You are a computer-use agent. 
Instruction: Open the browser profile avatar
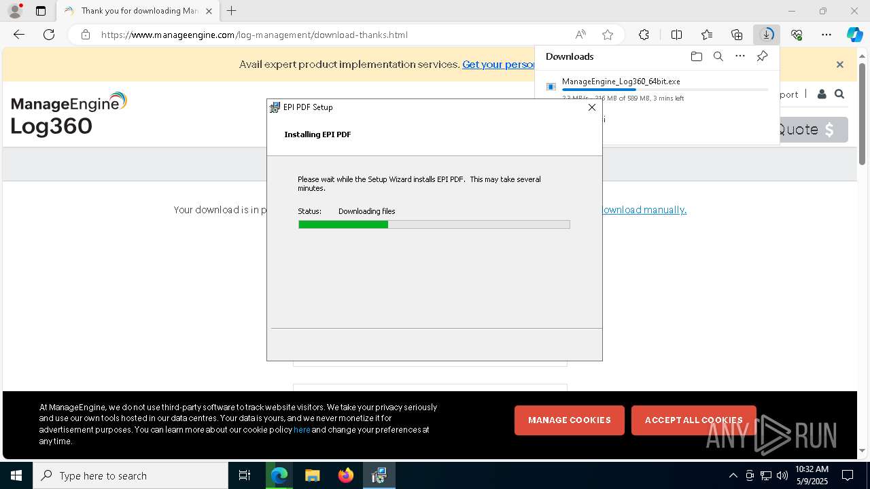pos(15,11)
